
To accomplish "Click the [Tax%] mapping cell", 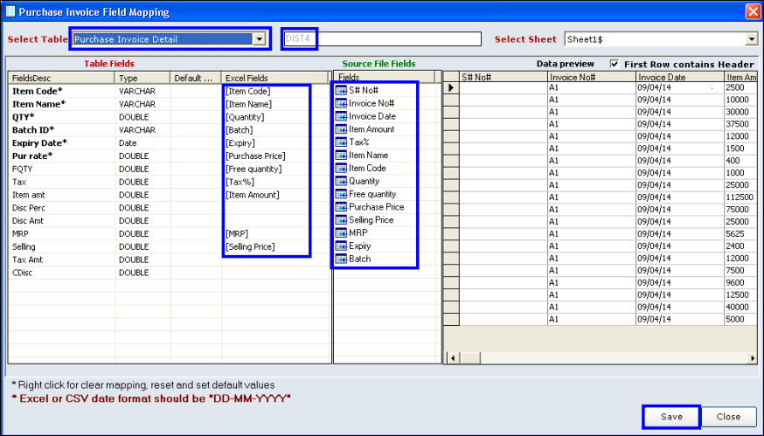I will (x=275, y=182).
